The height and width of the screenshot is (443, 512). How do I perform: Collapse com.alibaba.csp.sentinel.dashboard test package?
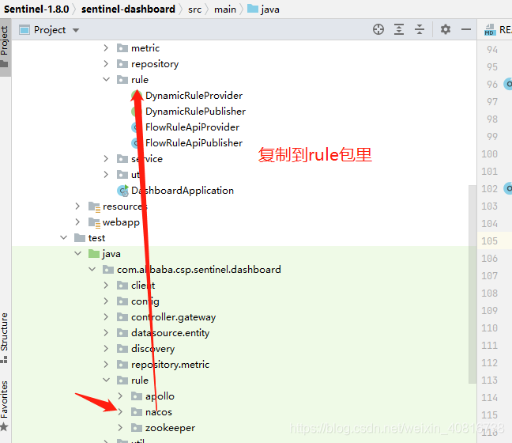[92, 270]
